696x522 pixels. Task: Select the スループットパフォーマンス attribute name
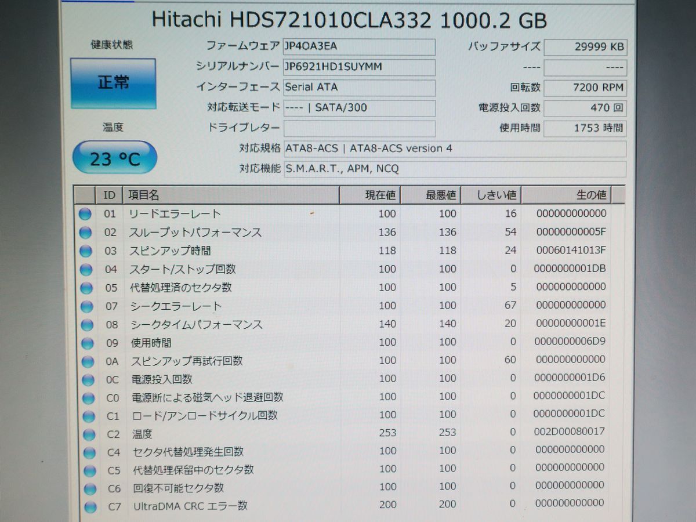195,233
